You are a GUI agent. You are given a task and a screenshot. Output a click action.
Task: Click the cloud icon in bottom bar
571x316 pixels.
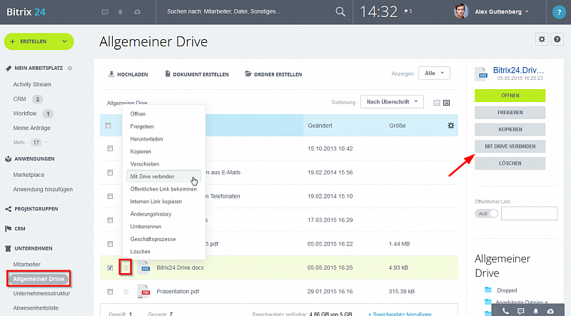(550, 311)
